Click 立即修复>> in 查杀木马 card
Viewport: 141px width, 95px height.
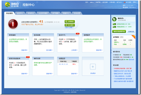74,50
